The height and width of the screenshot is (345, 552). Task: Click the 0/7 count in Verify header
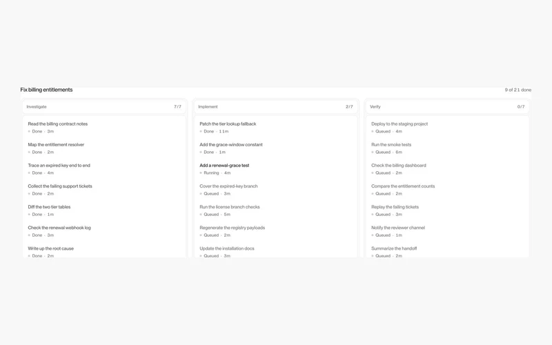coord(521,107)
